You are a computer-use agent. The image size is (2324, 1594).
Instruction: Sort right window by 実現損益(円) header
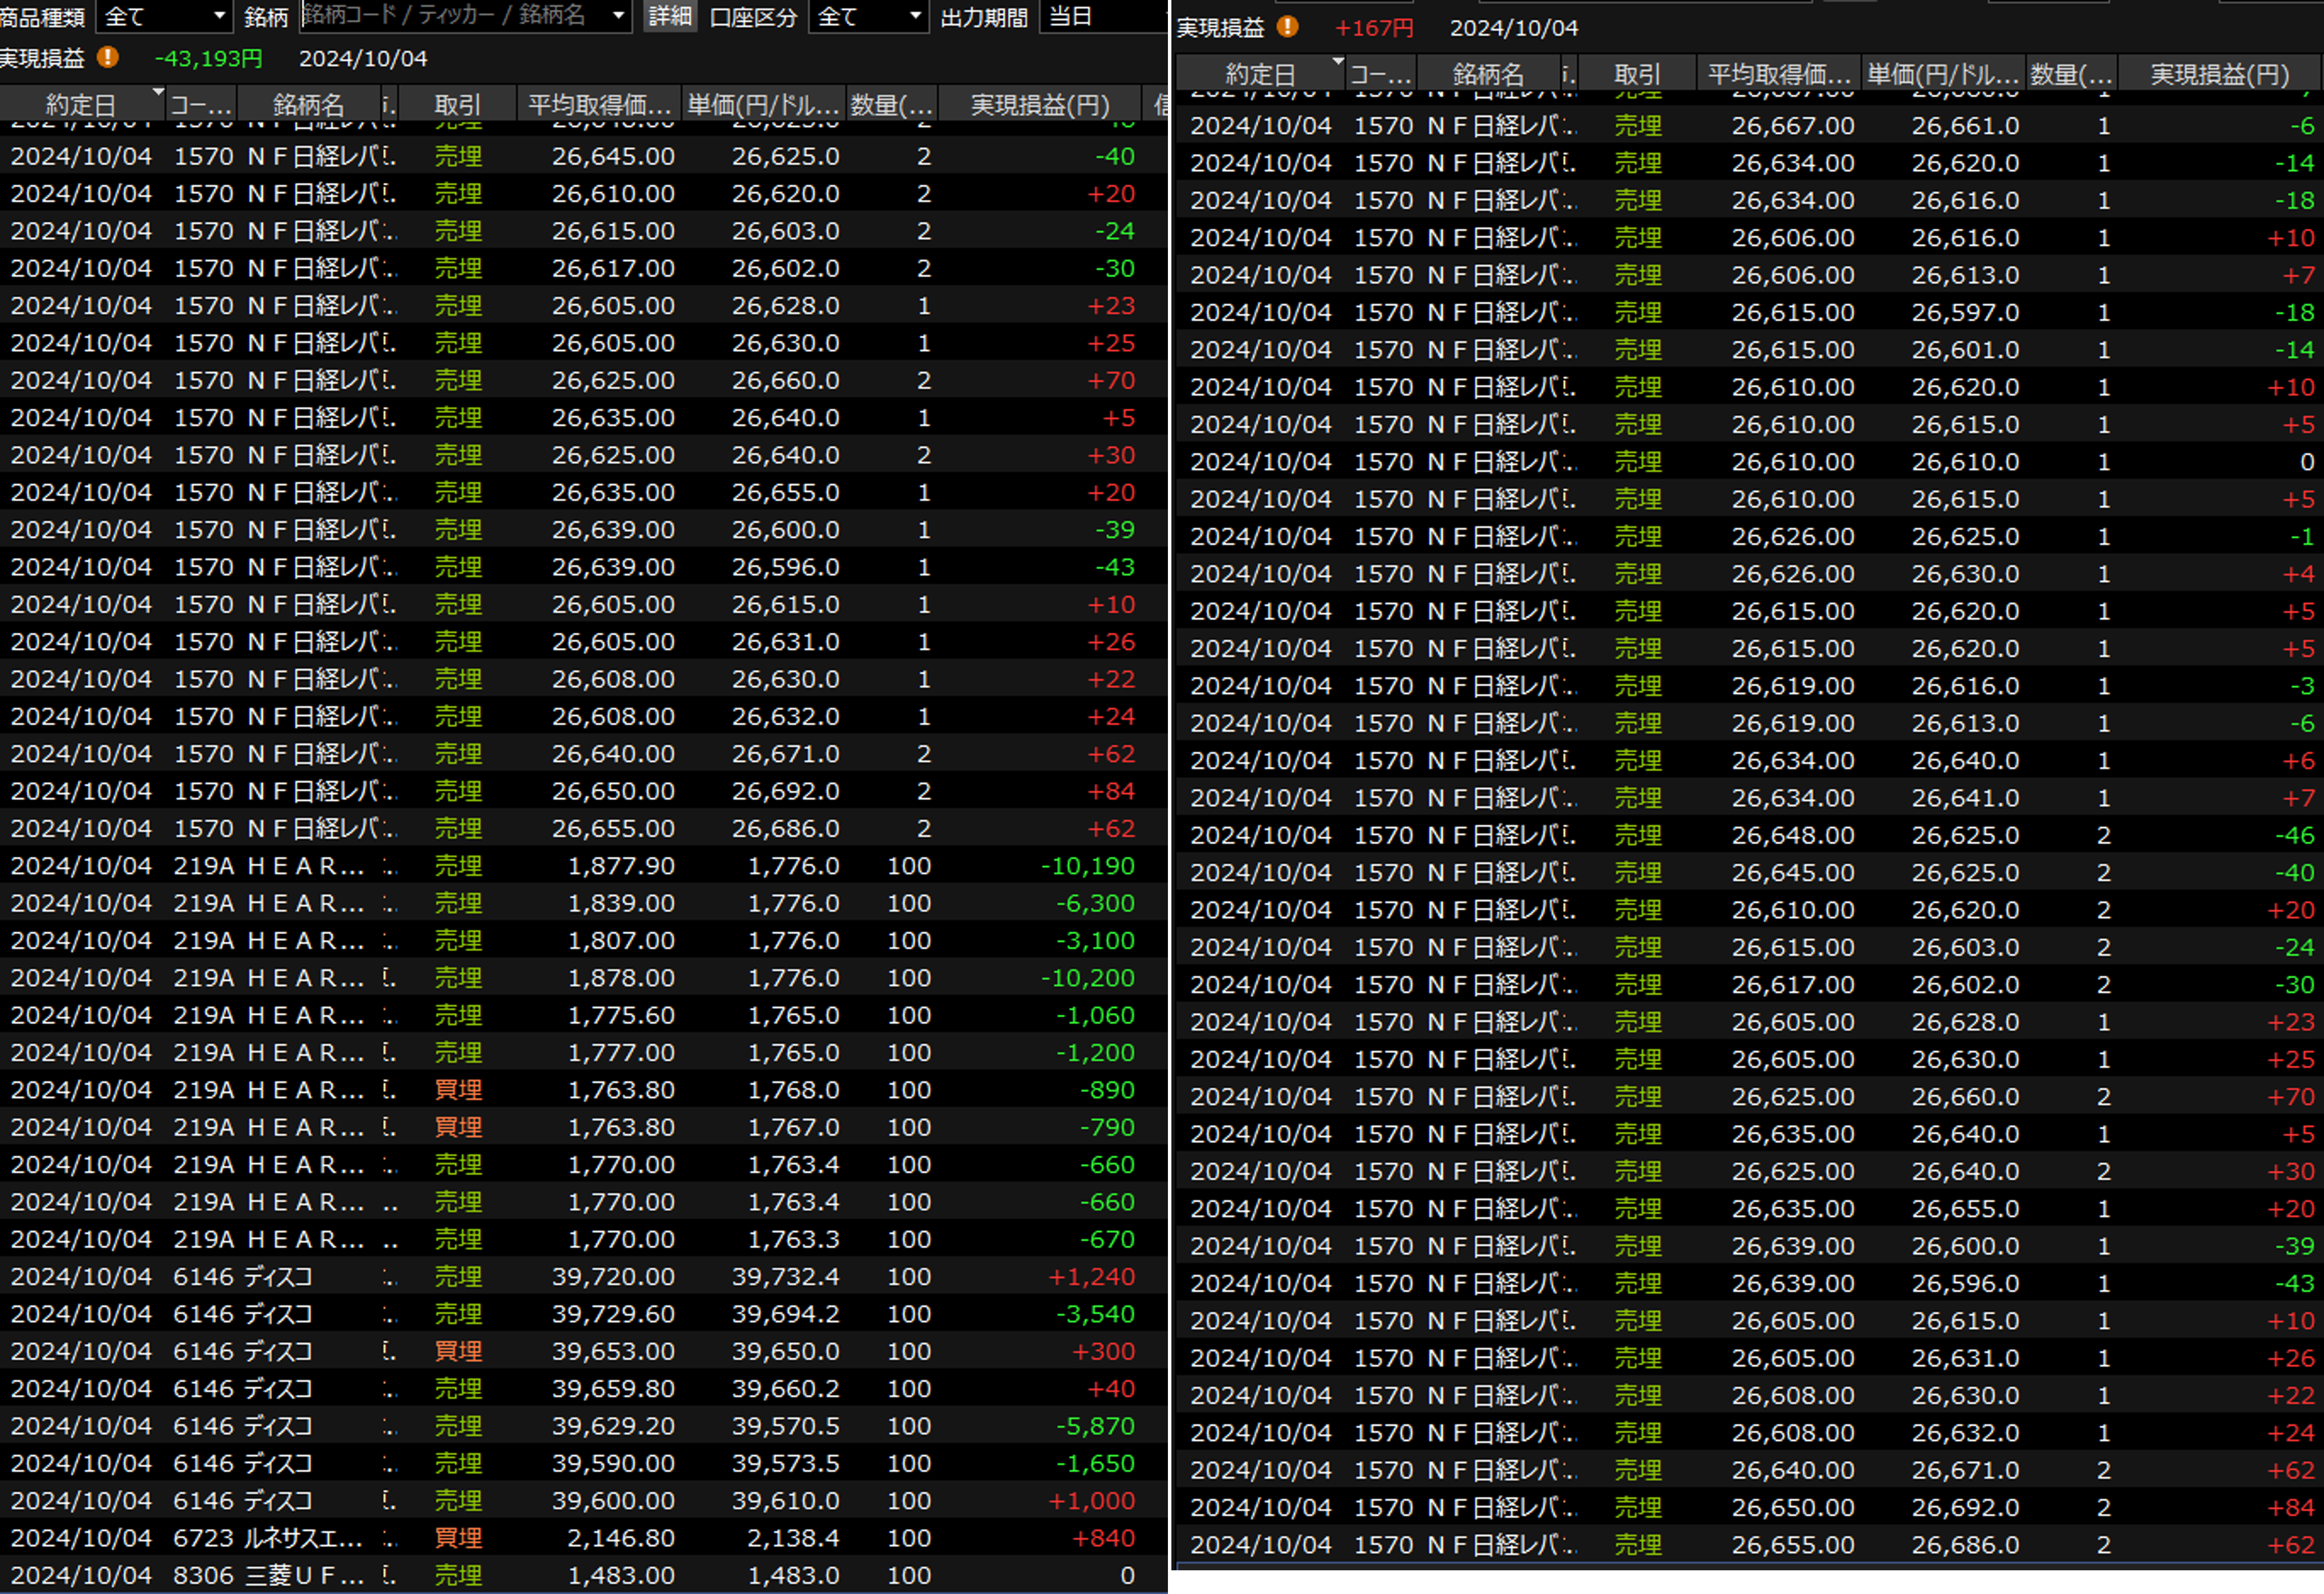(x=2220, y=73)
